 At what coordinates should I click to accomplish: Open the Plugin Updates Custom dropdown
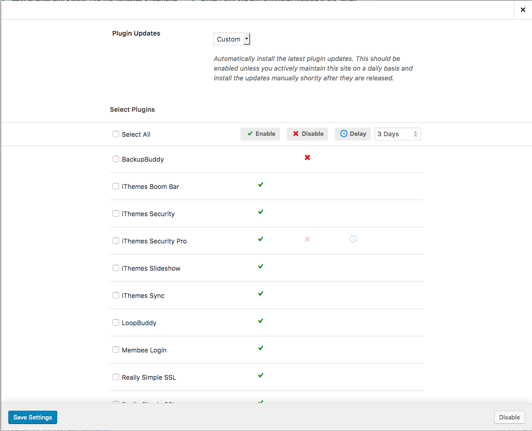(232, 39)
